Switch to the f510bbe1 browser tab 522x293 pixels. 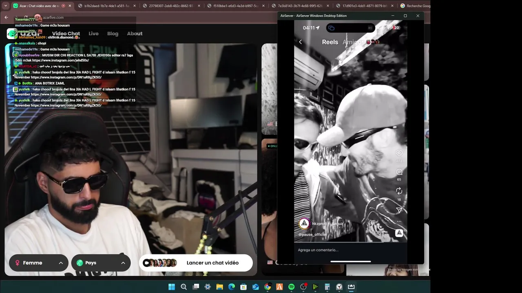point(236,6)
